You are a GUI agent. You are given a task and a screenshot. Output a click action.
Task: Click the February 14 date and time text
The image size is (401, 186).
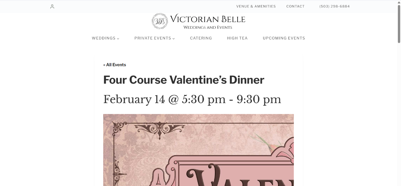(192, 99)
